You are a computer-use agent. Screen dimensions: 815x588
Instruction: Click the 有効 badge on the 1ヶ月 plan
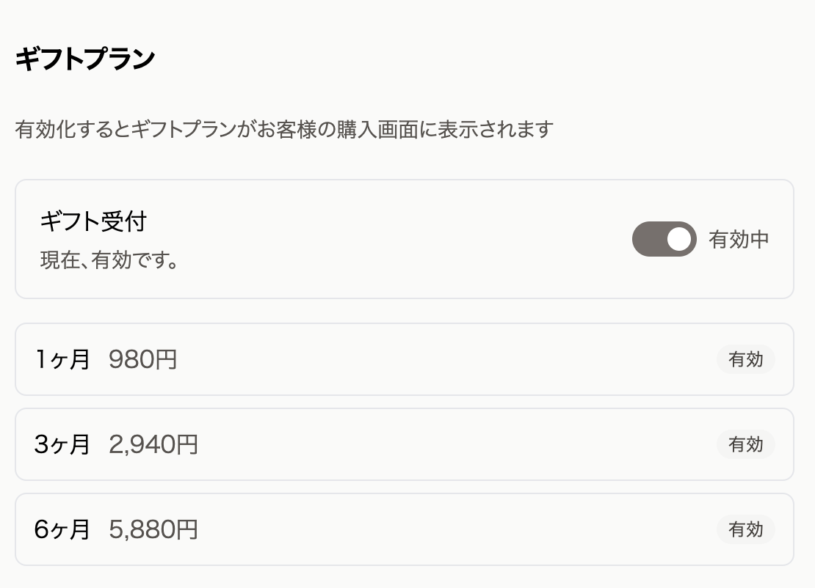coord(745,359)
